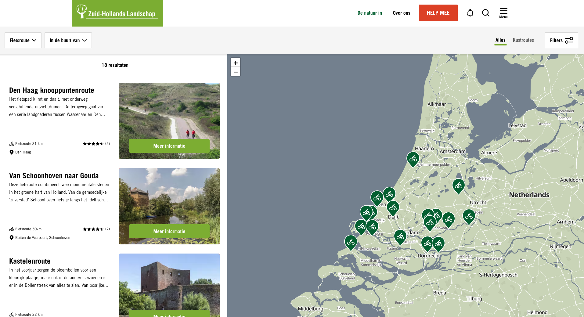Click the Kastelenroute castle thumbnail
The height and width of the screenshot is (317, 584).
pyautogui.click(x=169, y=281)
